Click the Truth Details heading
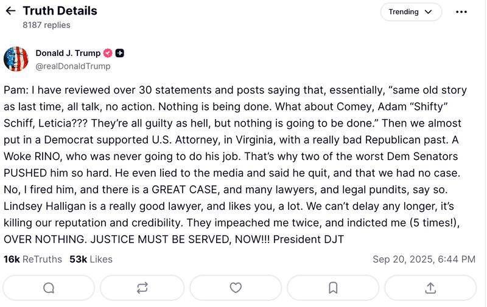Viewport: 487px width, 307px height. (60, 11)
